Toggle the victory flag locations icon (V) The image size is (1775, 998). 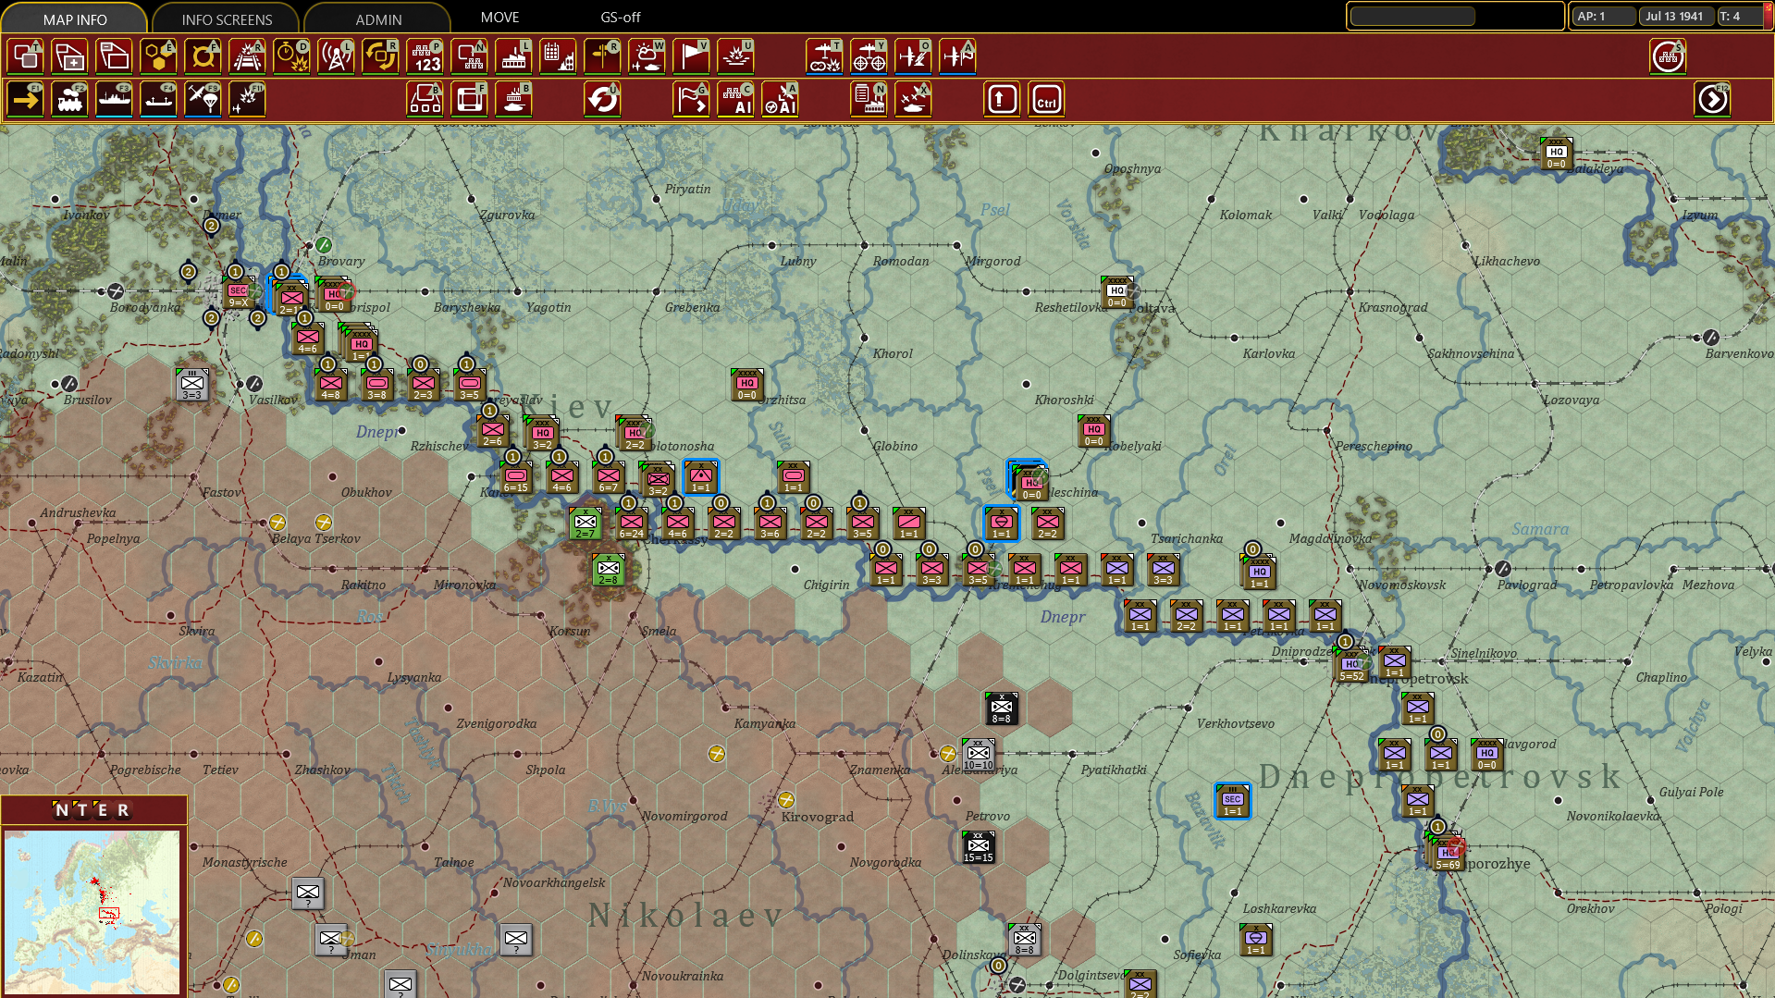click(692, 56)
